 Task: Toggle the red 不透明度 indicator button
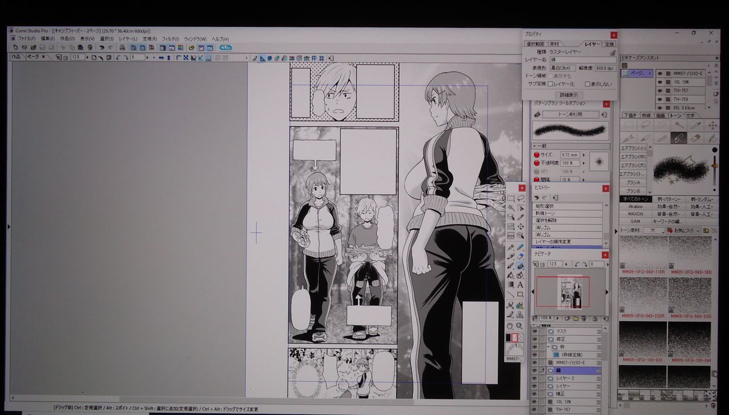(536, 163)
